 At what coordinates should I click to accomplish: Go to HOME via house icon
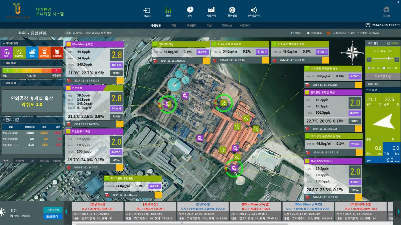[x=386, y=9]
